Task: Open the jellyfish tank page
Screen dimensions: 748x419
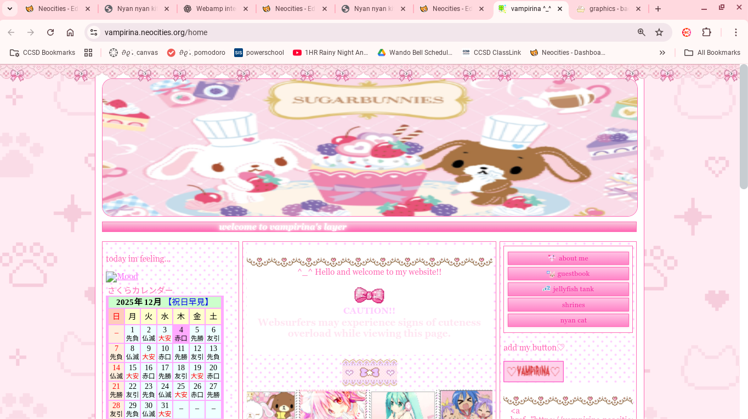Action: point(568,289)
